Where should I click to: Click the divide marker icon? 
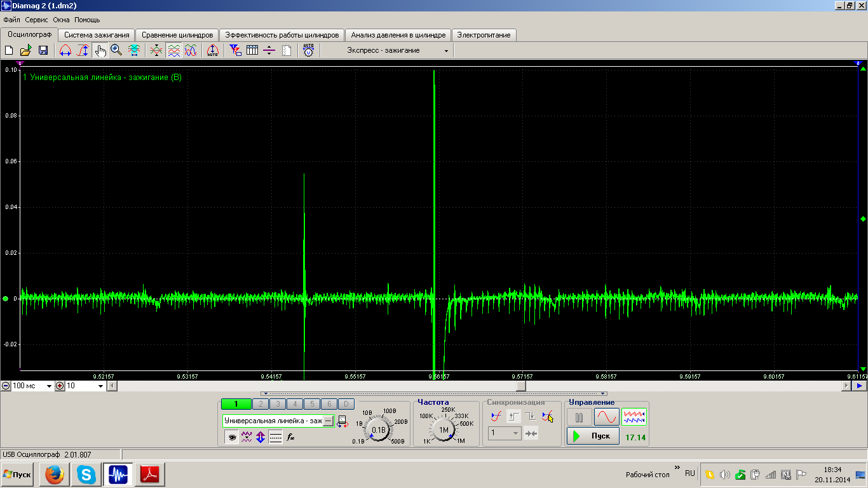point(269,50)
